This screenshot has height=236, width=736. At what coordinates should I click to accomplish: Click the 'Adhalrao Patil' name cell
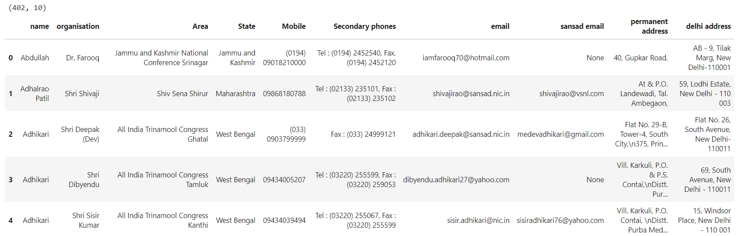35,94
